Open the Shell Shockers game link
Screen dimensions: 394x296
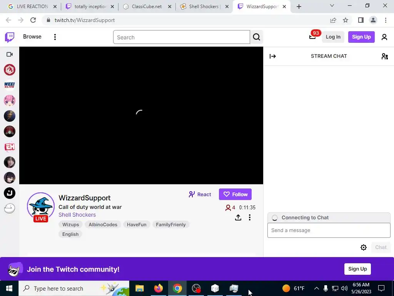[77, 215]
